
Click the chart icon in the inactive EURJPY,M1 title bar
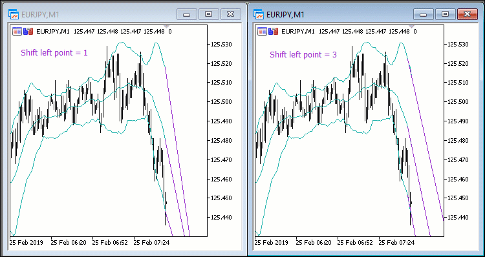14,14
